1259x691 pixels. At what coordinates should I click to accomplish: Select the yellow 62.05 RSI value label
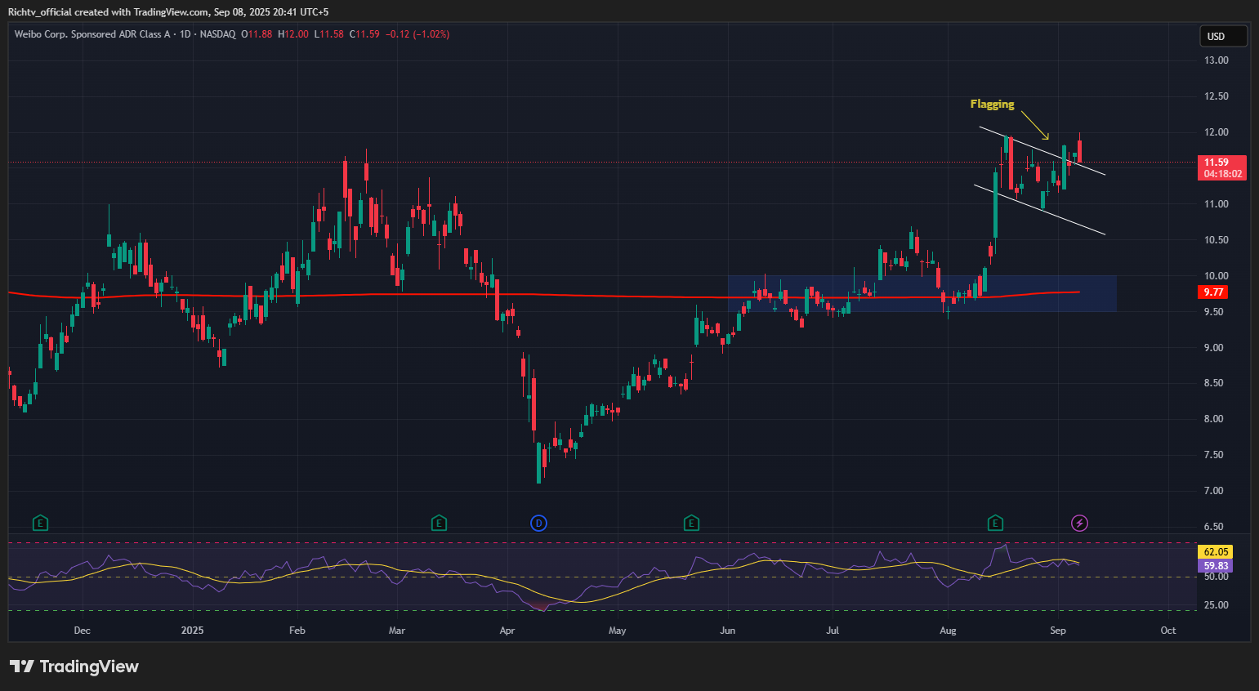[x=1216, y=552]
